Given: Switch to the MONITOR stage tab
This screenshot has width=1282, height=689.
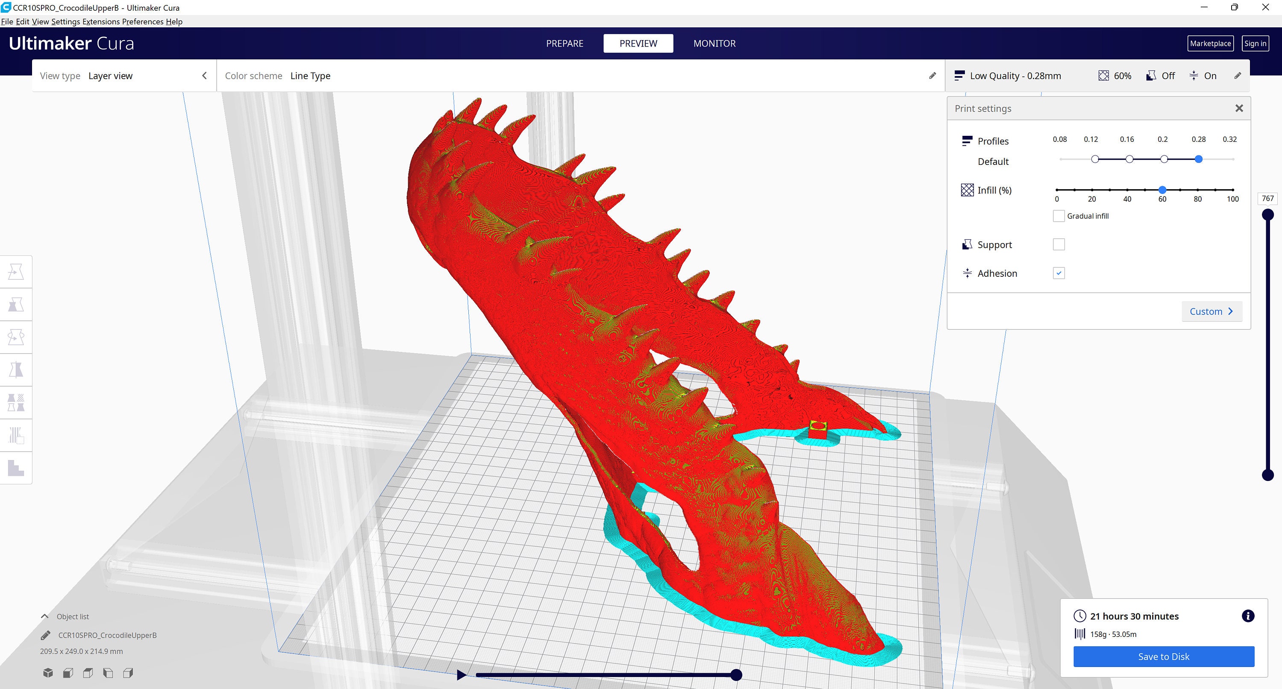Looking at the screenshot, I should (x=714, y=43).
